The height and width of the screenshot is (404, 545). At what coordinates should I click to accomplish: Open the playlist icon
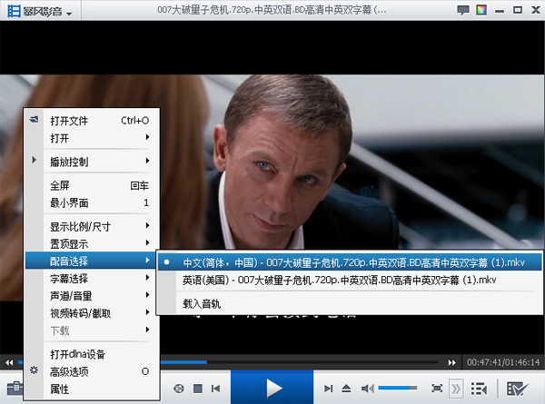pos(479,389)
